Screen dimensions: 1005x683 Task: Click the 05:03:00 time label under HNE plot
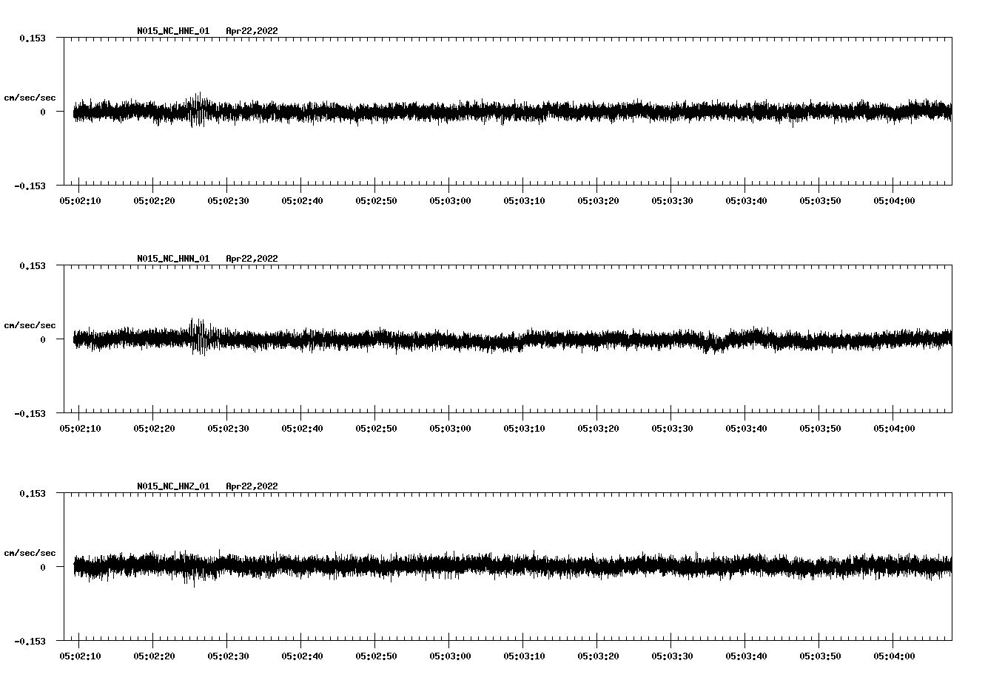(x=450, y=200)
